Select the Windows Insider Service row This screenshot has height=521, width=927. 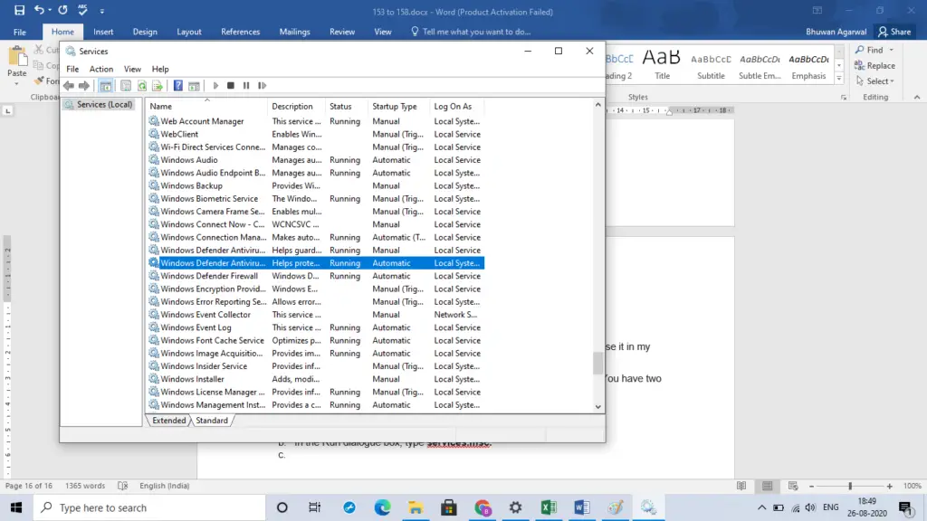tap(316, 366)
